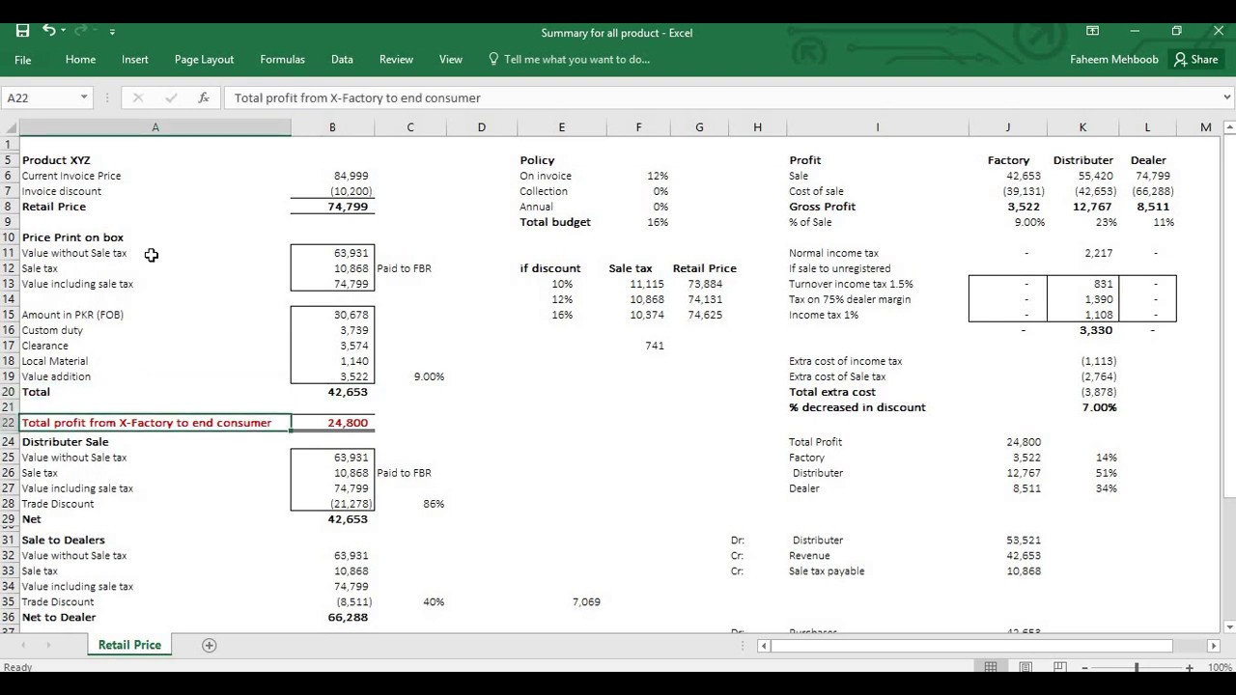Image resolution: width=1236 pixels, height=695 pixels.
Task: Select 'Net to Dealer' cell
Action: click(x=154, y=617)
